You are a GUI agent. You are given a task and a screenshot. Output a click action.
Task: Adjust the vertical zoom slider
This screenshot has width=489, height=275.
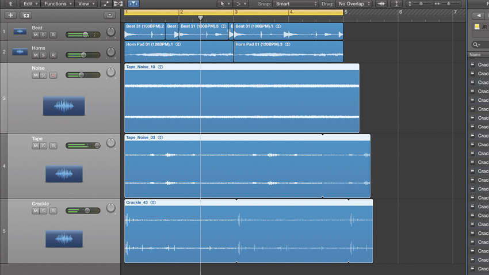[x=420, y=4]
